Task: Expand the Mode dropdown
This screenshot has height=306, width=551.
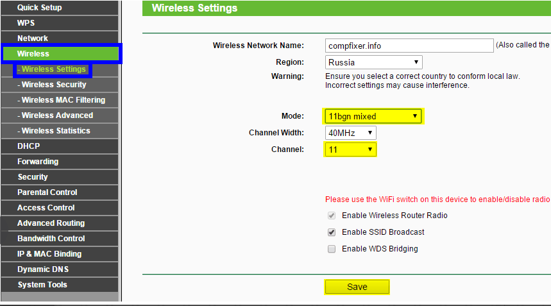Action: (374, 116)
